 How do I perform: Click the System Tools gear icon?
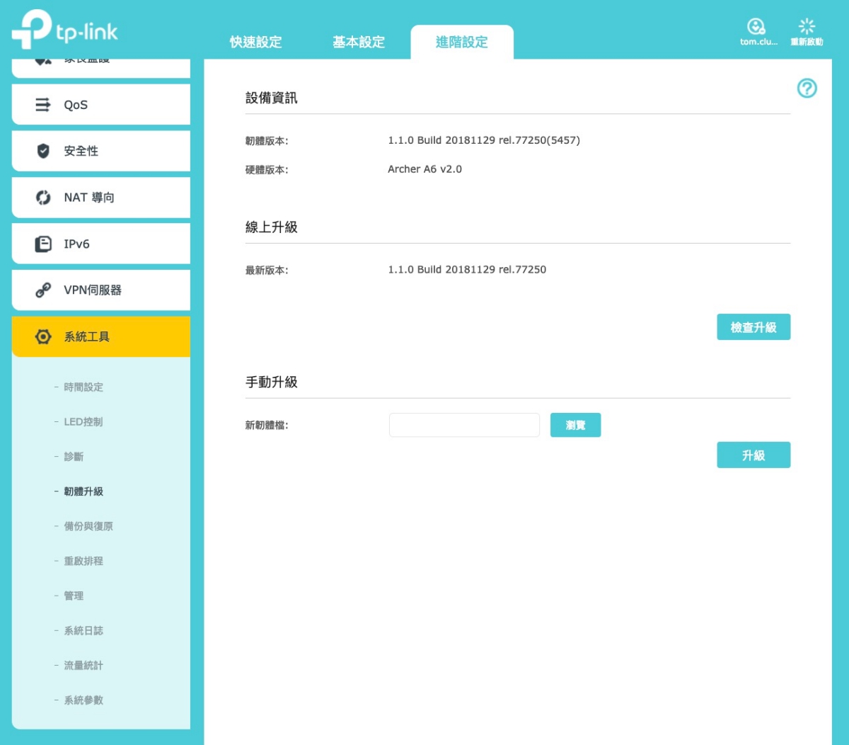[43, 337]
